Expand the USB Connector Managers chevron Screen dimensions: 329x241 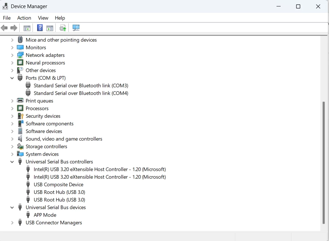click(x=12, y=223)
